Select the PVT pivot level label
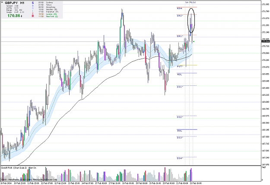This screenshot has height=185, width=270. [x=180, y=66]
